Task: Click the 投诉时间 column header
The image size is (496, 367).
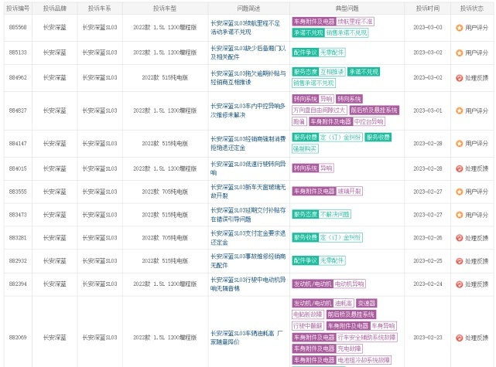Action: pos(428,8)
